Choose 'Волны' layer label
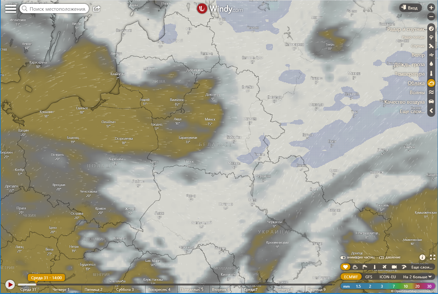The width and height of the screenshot is (438, 294). point(417,93)
